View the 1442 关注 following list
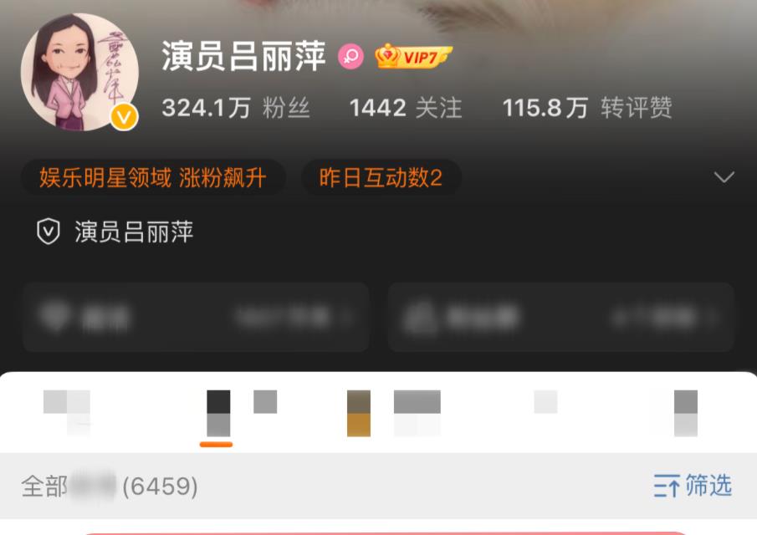This screenshot has height=535, width=757. click(x=406, y=108)
